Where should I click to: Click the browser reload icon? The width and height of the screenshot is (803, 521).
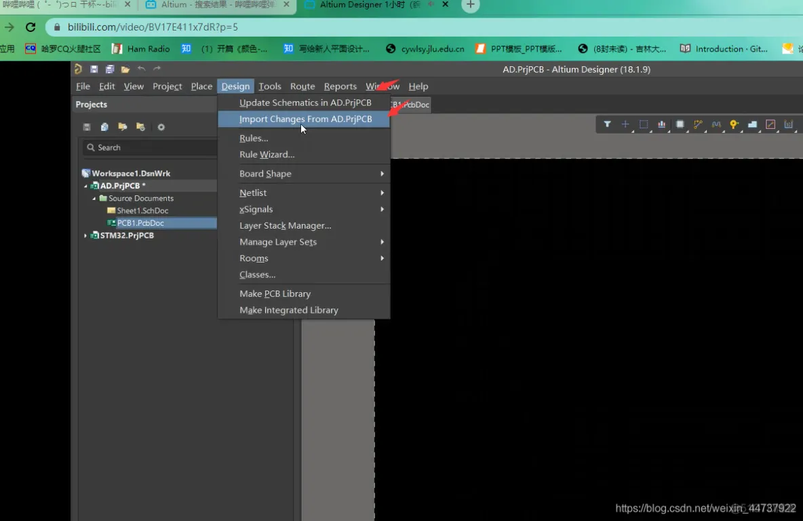[x=31, y=27]
